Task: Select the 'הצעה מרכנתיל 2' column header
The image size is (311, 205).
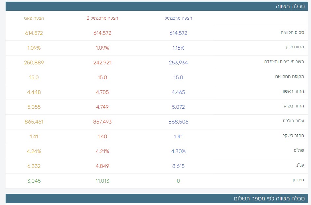Action: (x=102, y=18)
